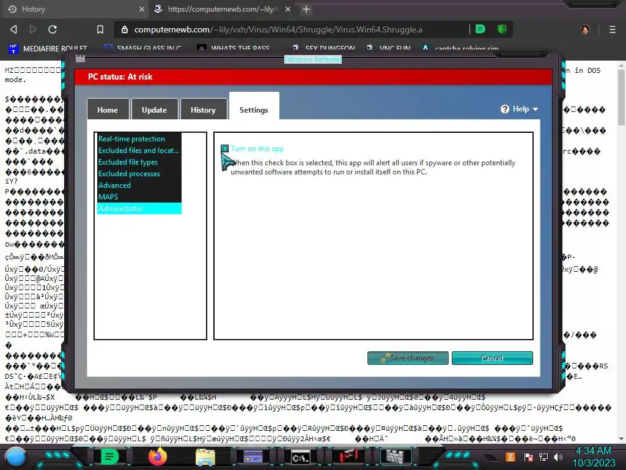Open the red taskbar application icon
The height and width of the screenshot is (470, 626).
click(x=348, y=455)
